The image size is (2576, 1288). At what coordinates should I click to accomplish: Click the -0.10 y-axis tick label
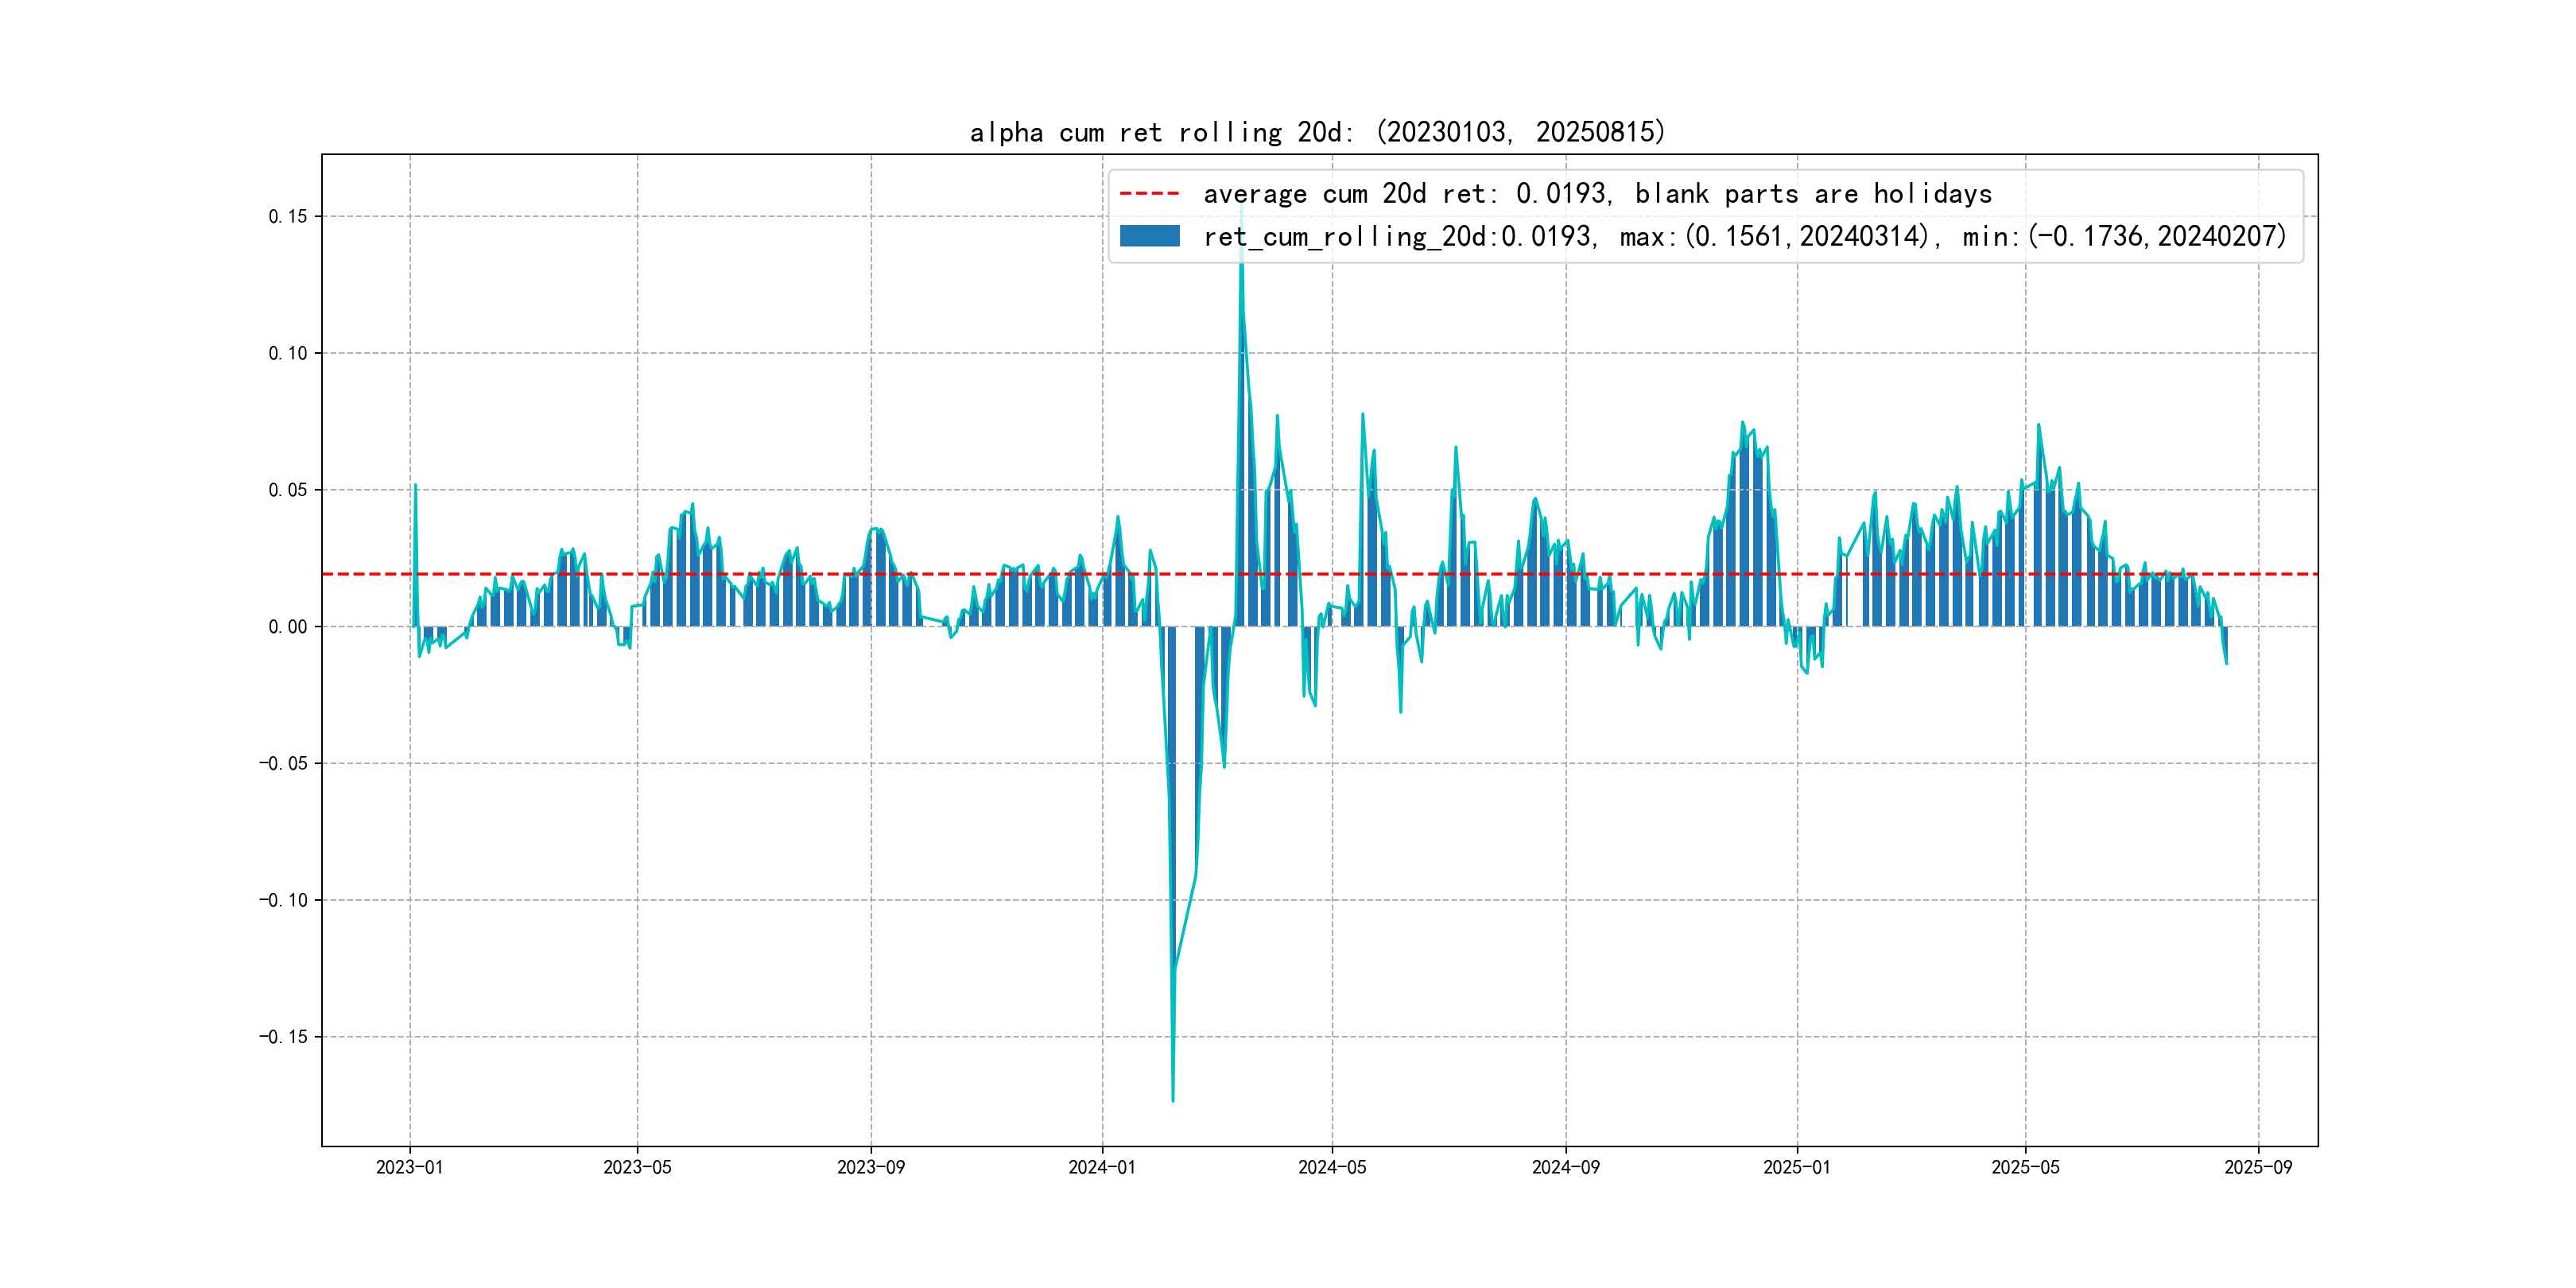tap(283, 900)
